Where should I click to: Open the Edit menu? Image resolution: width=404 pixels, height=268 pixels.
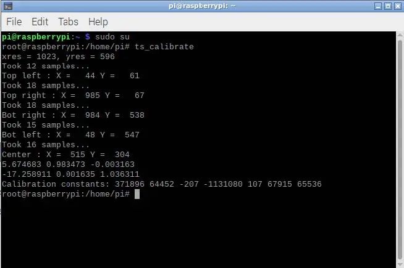click(x=40, y=22)
